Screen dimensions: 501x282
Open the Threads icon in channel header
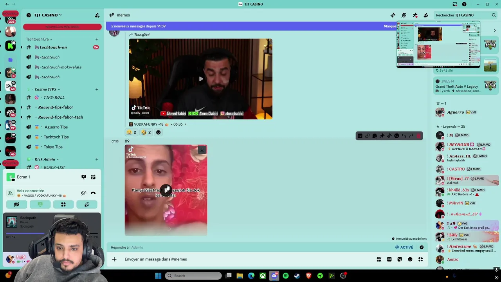(393, 15)
